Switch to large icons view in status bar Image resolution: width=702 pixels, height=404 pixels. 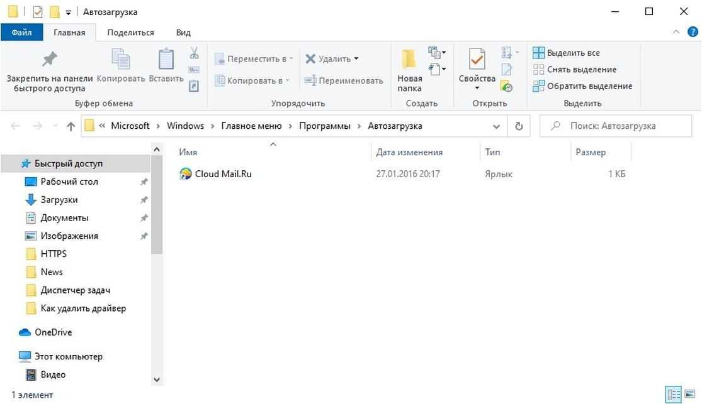(690, 395)
